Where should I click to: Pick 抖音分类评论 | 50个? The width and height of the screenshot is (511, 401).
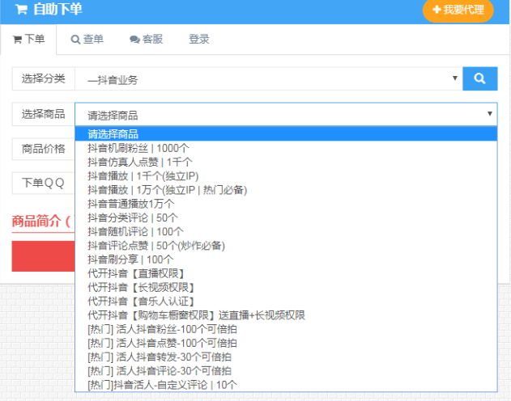coord(286,217)
